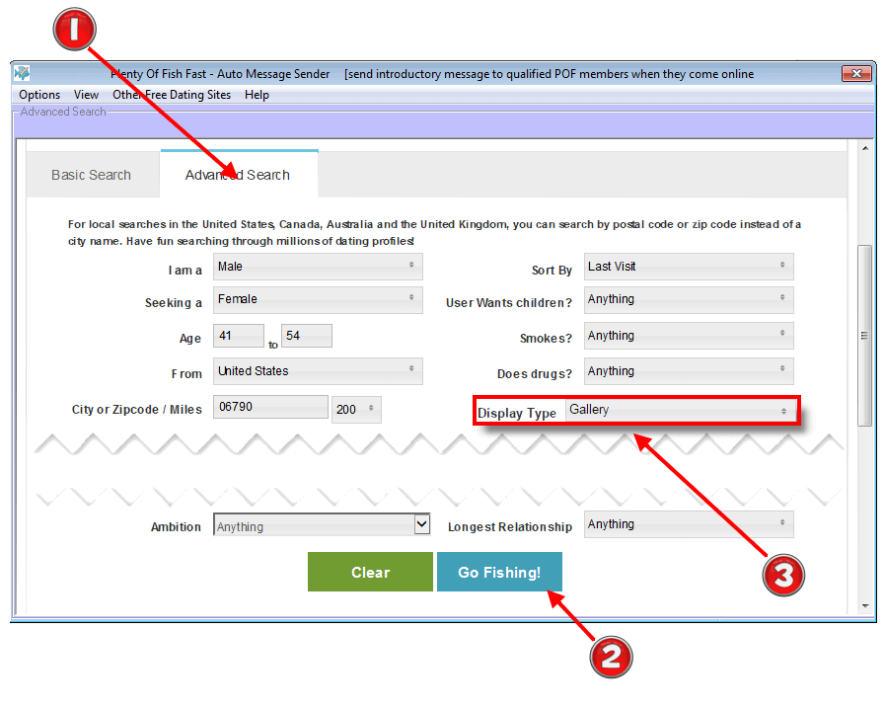
Task: Click the 'Longest Relationship' label
Action: click(510, 527)
